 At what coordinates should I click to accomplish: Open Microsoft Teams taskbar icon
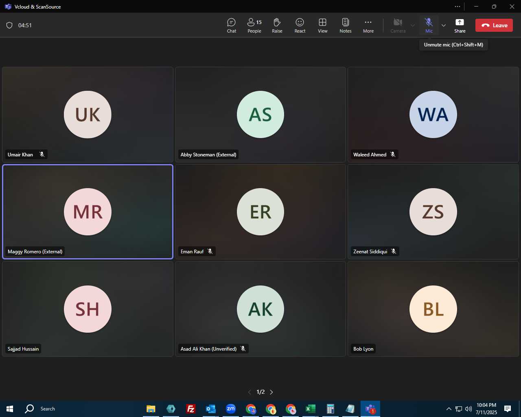370,409
